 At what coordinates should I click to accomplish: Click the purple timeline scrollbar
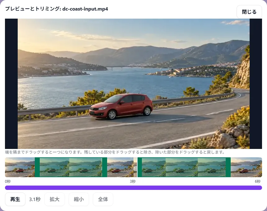point(133,188)
